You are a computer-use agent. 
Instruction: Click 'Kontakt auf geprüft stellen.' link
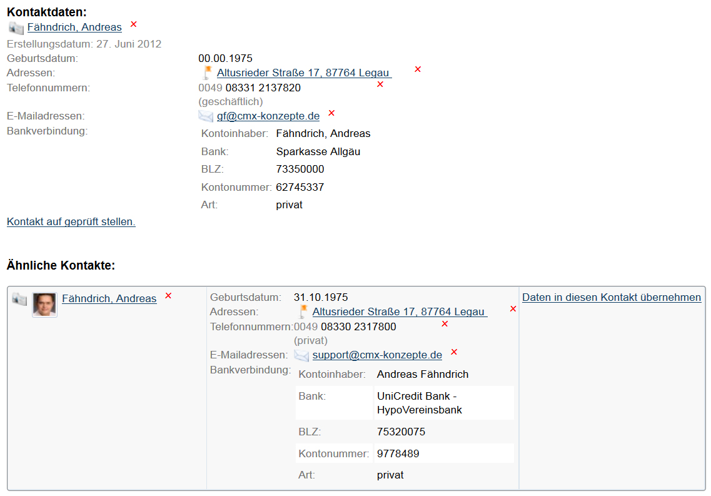pyautogui.click(x=71, y=222)
